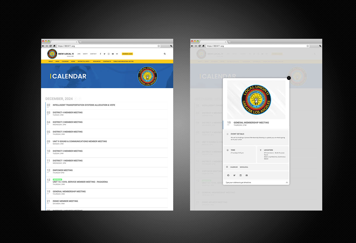Open the Facebook icon in site header

tap(100, 54)
